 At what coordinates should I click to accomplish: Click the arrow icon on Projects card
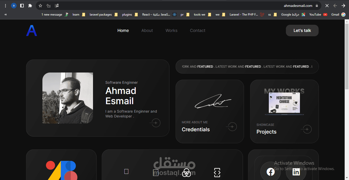(x=306, y=129)
